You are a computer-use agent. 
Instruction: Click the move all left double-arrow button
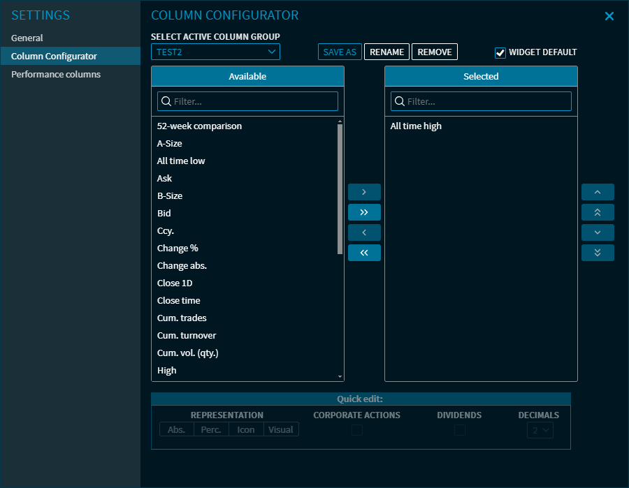364,253
